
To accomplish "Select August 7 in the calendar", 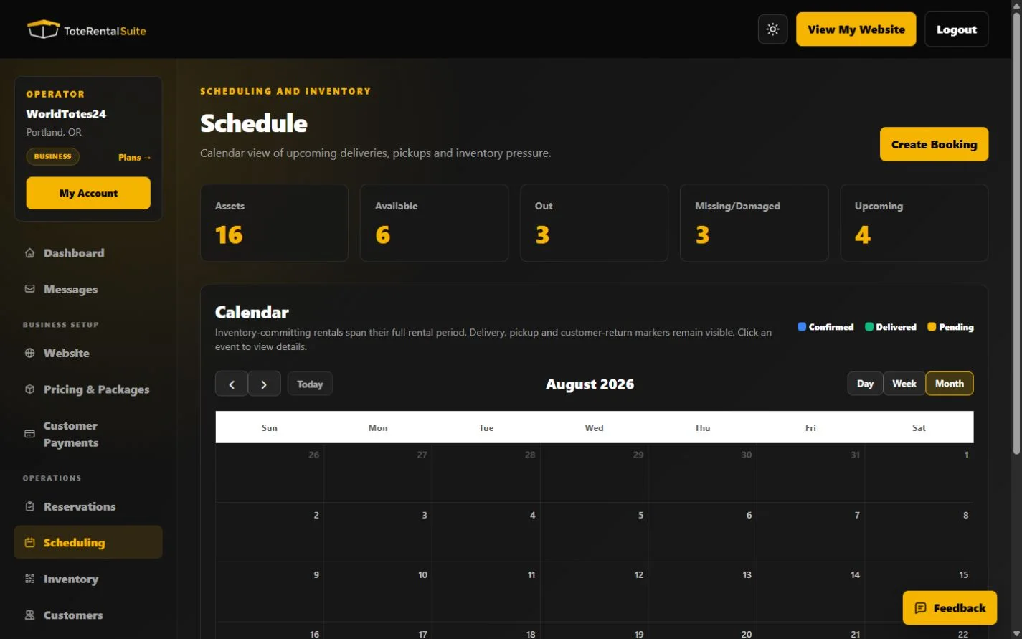I will 810,533.
